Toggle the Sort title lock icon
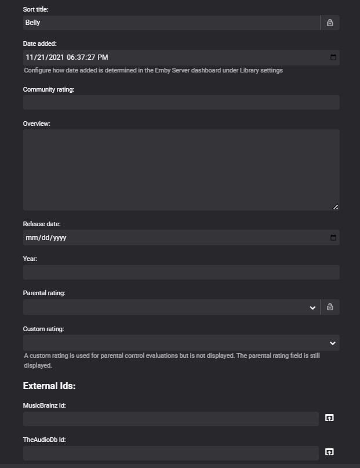This screenshot has height=468, width=360. click(x=330, y=23)
